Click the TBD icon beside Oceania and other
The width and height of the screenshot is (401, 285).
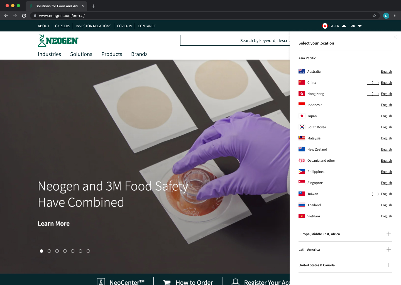[302, 160]
